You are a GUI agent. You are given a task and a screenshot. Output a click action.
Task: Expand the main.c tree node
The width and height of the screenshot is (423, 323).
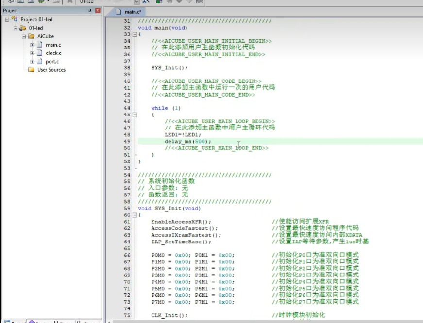[x=32, y=45]
